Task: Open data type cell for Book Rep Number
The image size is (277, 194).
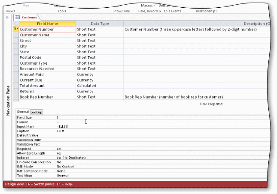Action: (x=100, y=97)
